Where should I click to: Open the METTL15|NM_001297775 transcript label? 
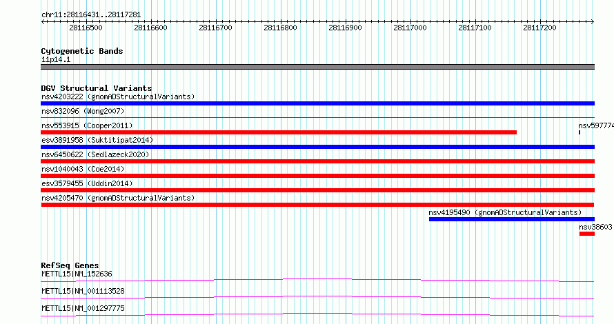click(83, 308)
